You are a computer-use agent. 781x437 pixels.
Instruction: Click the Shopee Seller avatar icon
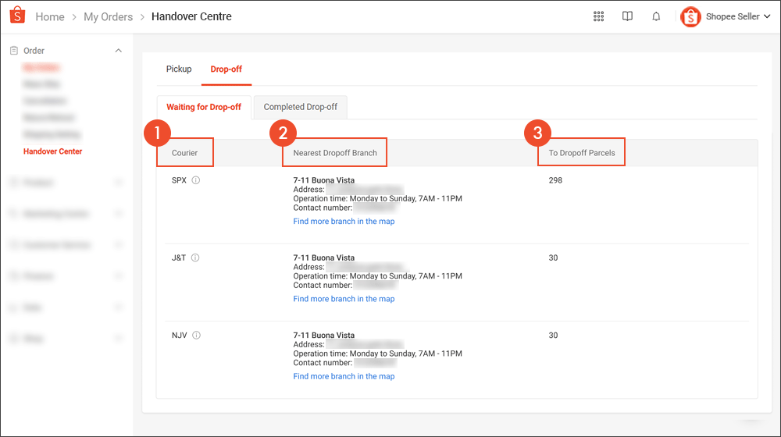690,17
